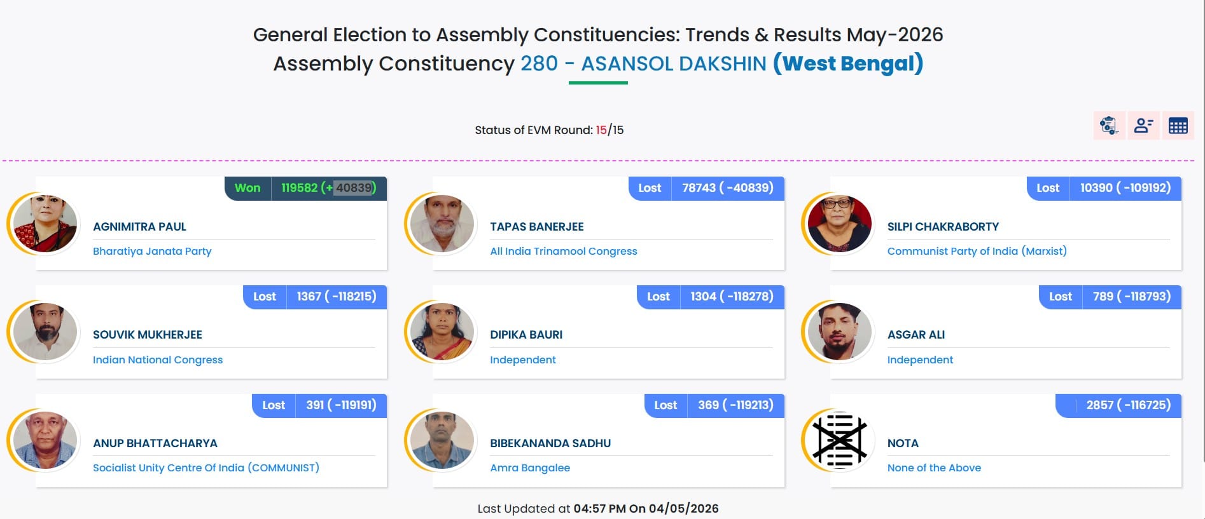Click Asgar Ali's candidate photo
This screenshot has height=519, width=1205.
[x=840, y=332]
